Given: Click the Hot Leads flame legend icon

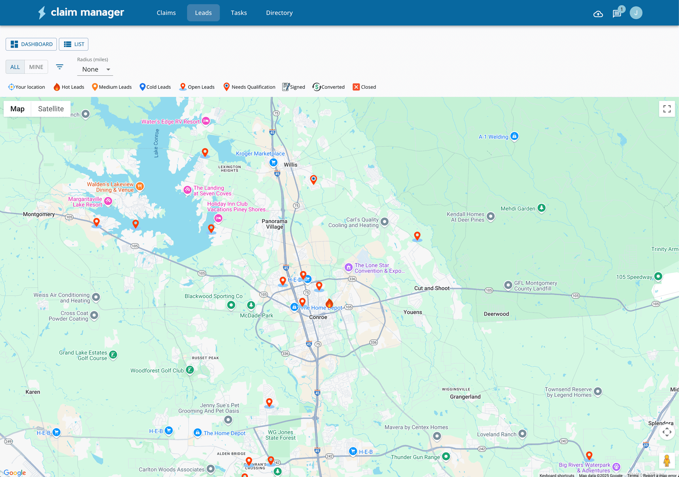Looking at the screenshot, I should tap(57, 87).
